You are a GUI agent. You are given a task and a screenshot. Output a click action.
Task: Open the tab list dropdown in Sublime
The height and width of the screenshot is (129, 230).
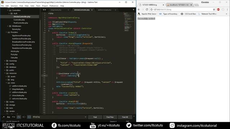[133, 10]
